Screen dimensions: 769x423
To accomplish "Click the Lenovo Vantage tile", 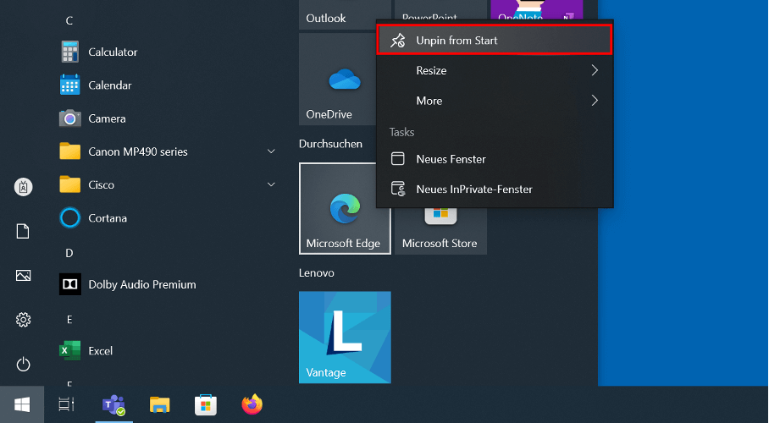I will (345, 337).
